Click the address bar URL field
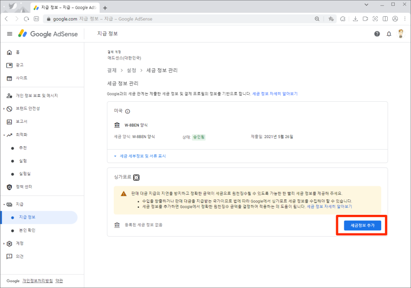411x288 pixels. pos(178,19)
